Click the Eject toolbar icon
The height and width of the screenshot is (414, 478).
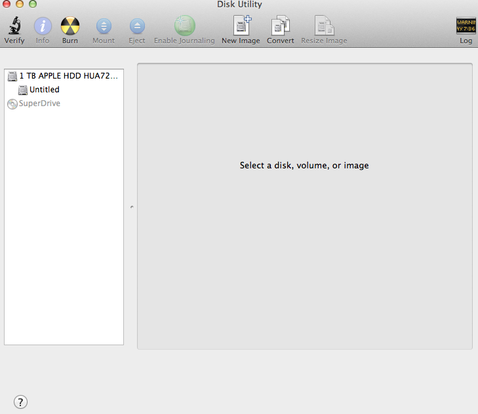(137, 26)
